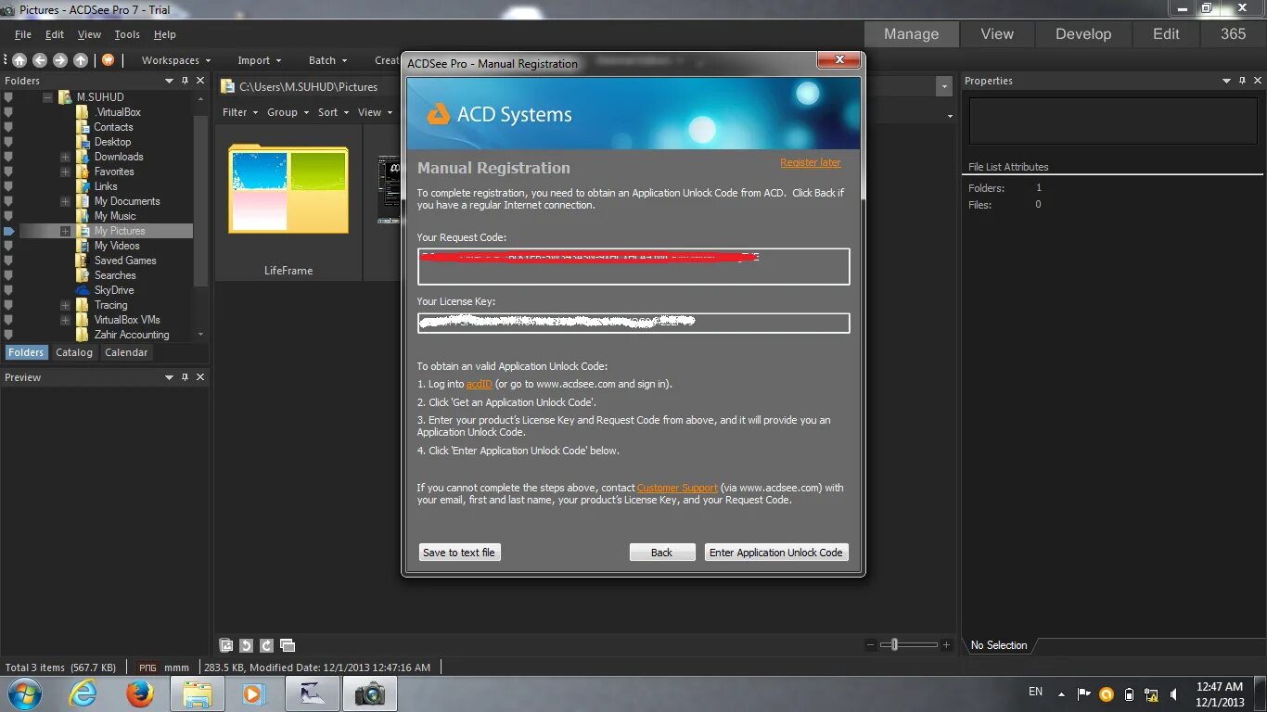This screenshot has height=712, width=1267.
Task: Open the media player taskbar icon
Action: (x=253, y=693)
